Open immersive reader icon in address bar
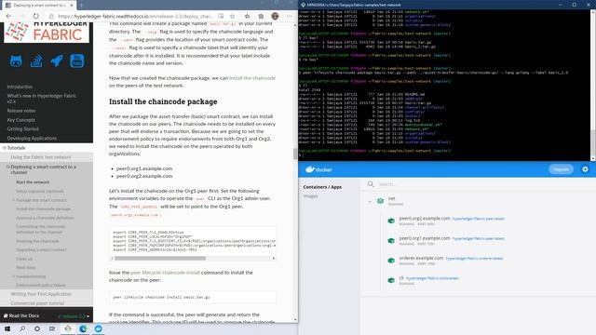596x335 pixels. tap(221, 17)
